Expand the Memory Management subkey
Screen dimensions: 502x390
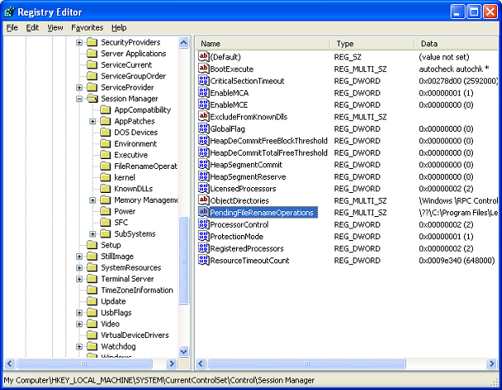(93, 200)
